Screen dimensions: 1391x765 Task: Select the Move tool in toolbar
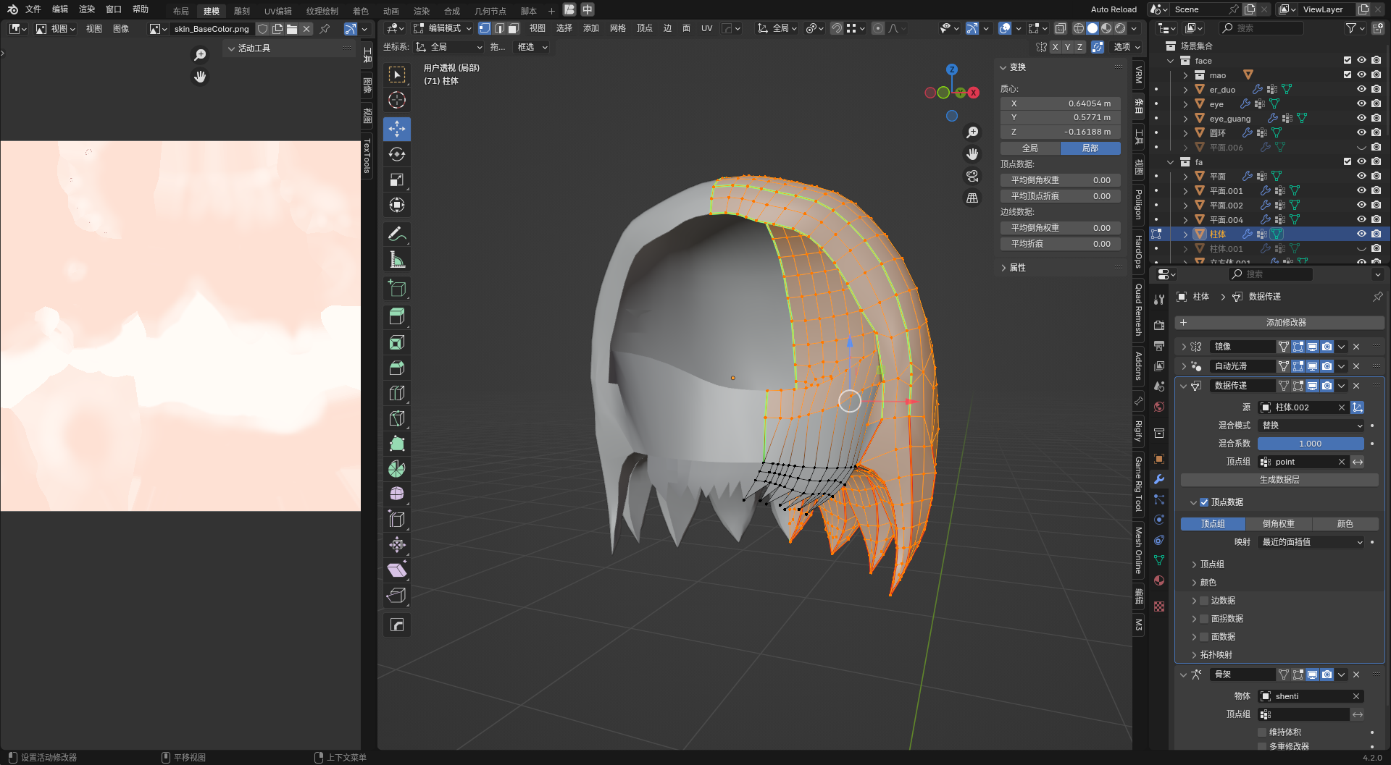[397, 129]
